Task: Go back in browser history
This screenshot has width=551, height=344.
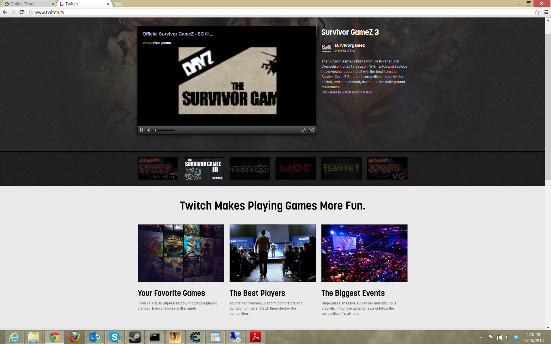Action: (x=5, y=12)
